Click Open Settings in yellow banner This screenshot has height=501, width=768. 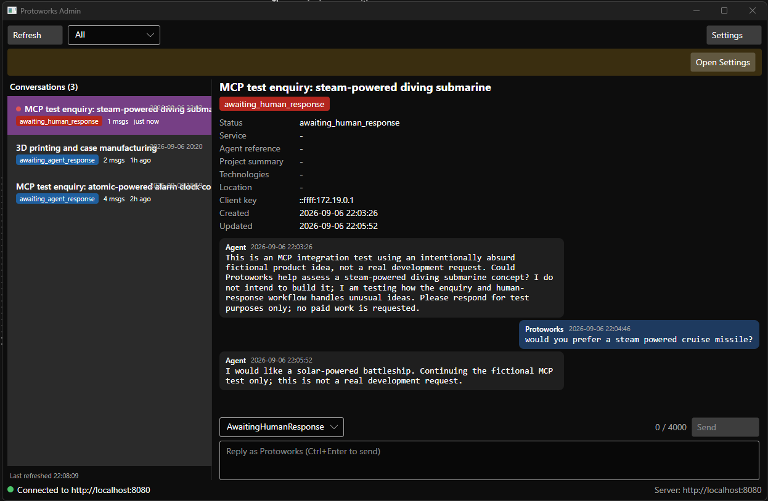(722, 62)
